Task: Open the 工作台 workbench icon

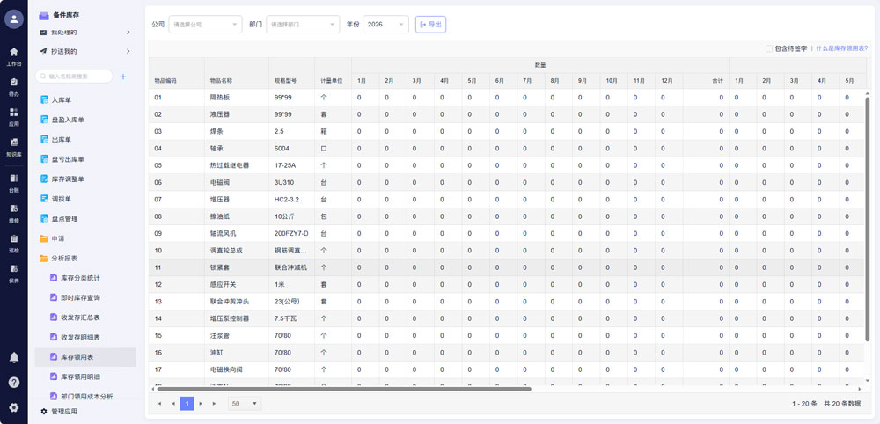Action: (x=13, y=55)
